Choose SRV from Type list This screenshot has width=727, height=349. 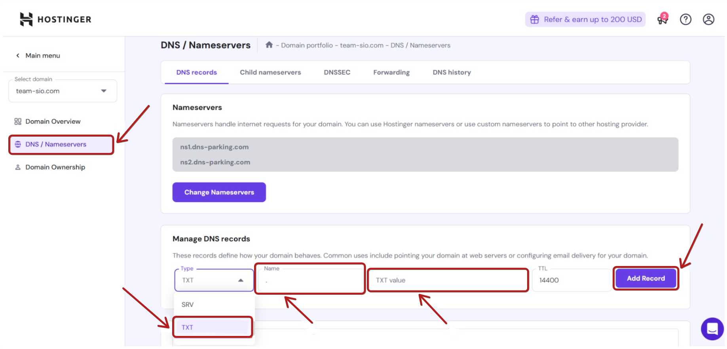(x=214, y=305)
